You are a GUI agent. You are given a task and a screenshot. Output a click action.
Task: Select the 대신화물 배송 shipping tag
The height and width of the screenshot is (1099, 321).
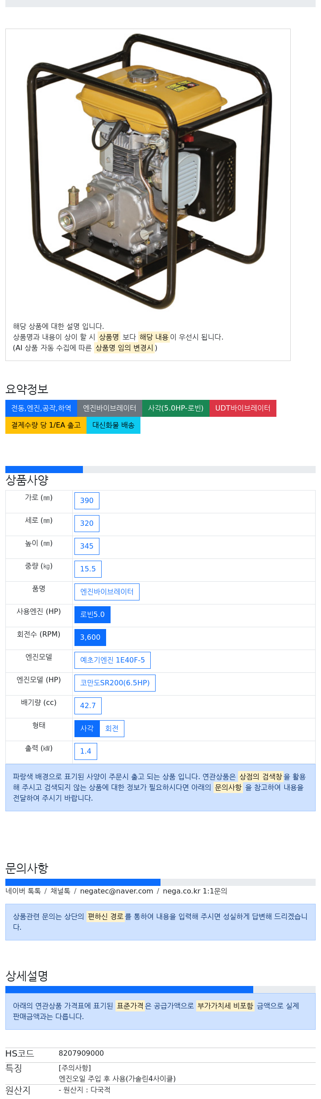(113, 425)
